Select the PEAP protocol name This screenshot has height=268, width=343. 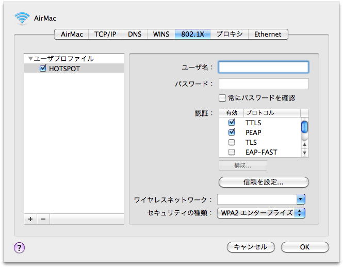pos(253,132)
